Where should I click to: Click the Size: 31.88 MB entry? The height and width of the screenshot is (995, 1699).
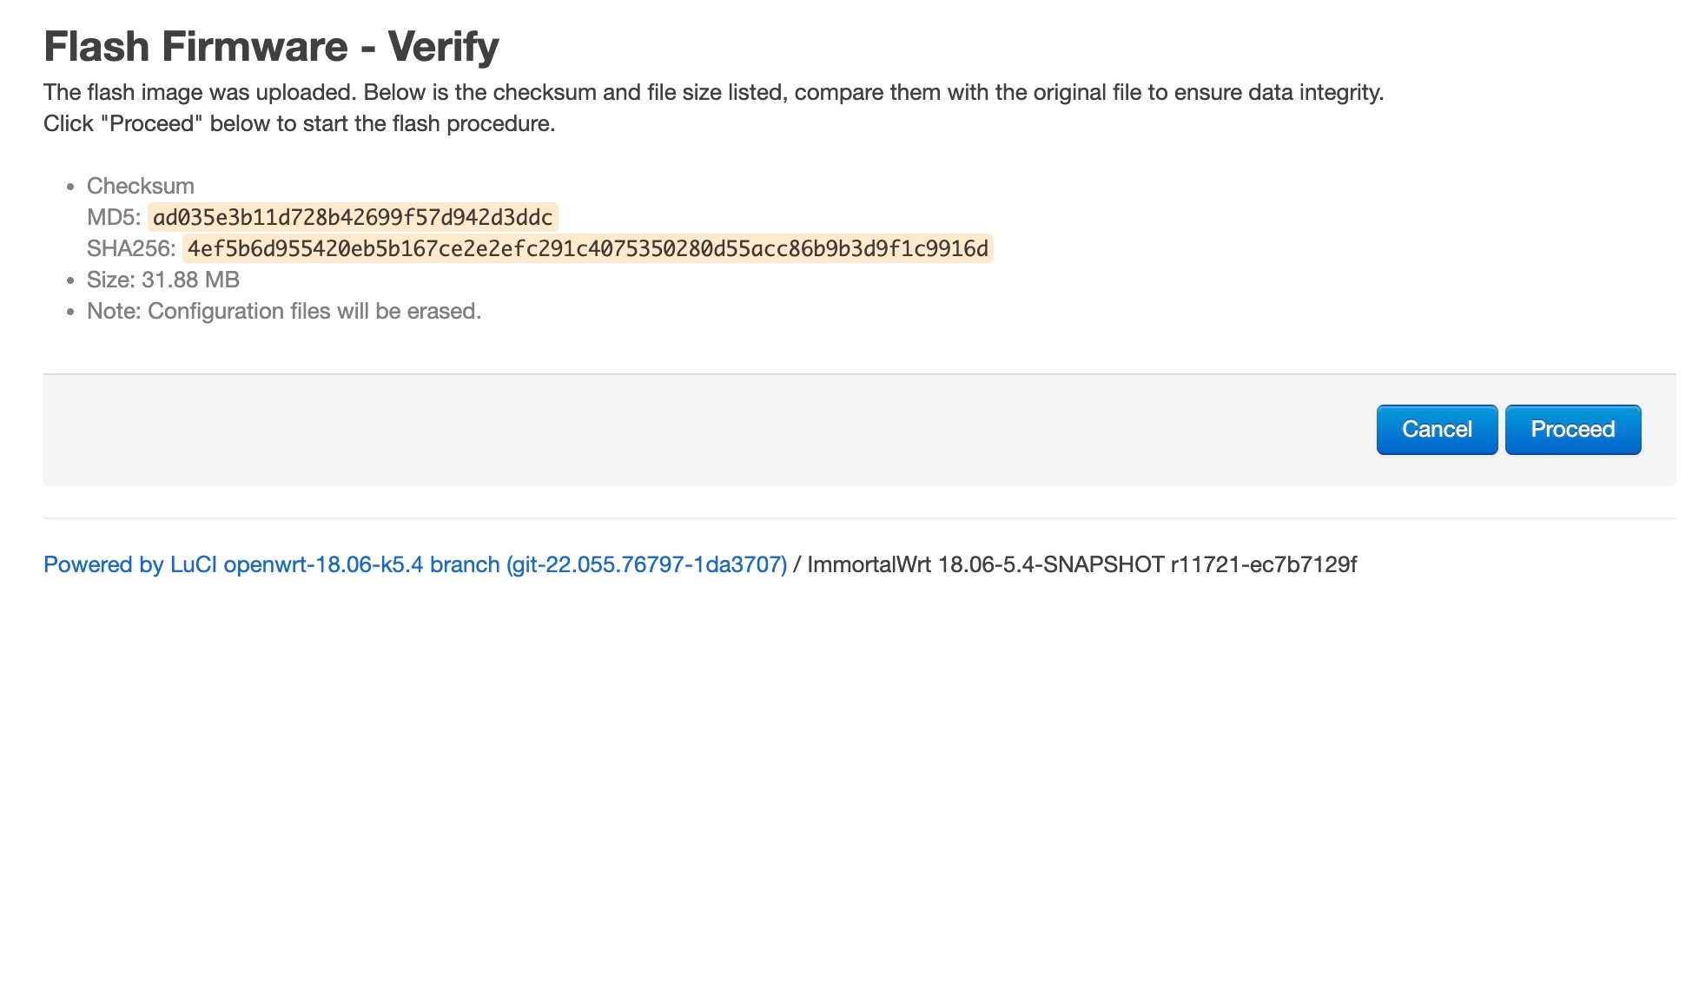[163, 280]
